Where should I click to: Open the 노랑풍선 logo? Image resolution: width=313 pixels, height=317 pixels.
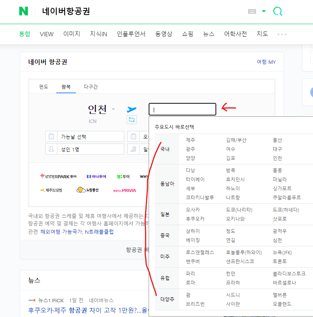coord(88,190)
